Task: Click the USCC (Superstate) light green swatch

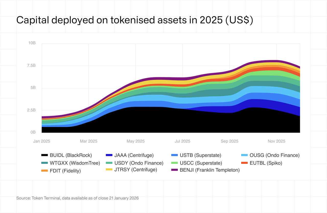Action: point(175,163)
